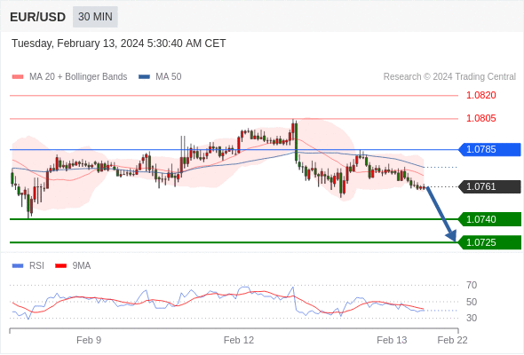Viewport: 524px width, 355px height.
Task: Click the 1.0785 blue pivot price tag
Action: click(x=489, y=150)
